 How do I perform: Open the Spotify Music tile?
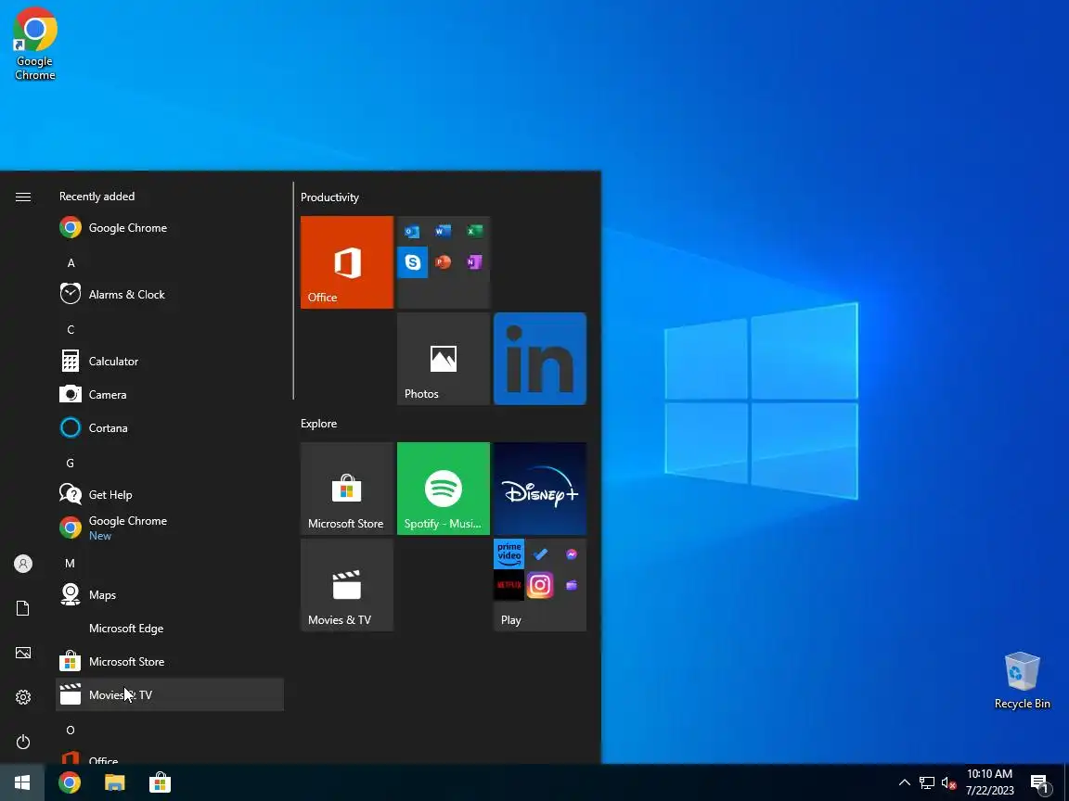444,489
